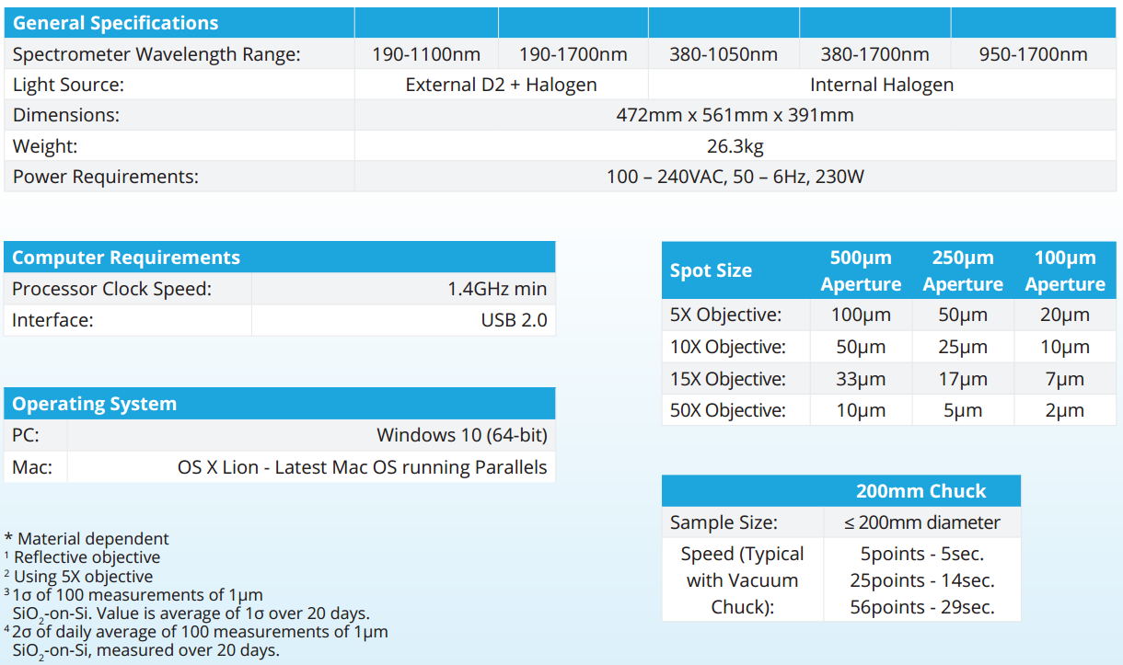Click the Operating System header
Image resolution: width=1123 pixels, height=665 pixels.
pyautogui.click(x=94, y=404)
